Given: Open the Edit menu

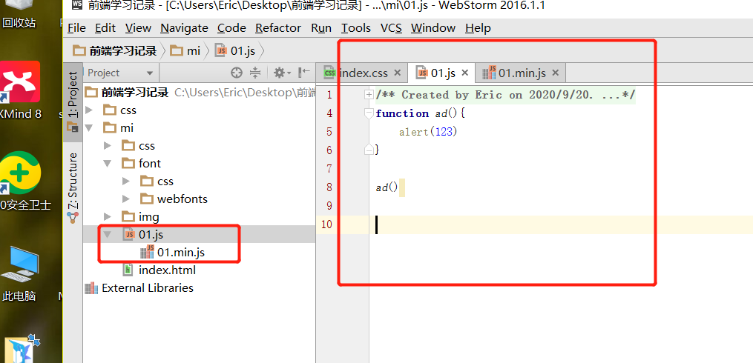Looking at the screenshot, I should (105, 28).
